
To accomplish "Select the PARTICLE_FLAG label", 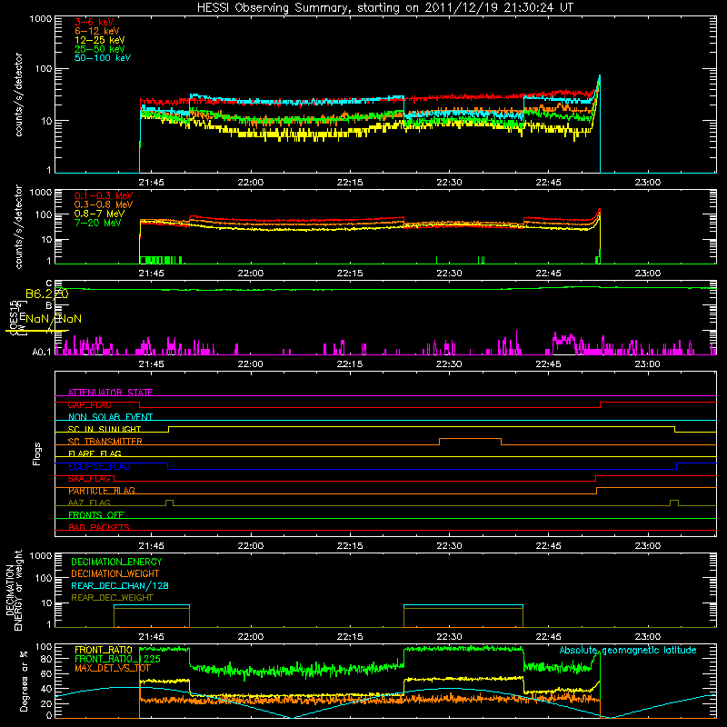I will point(102,491).
